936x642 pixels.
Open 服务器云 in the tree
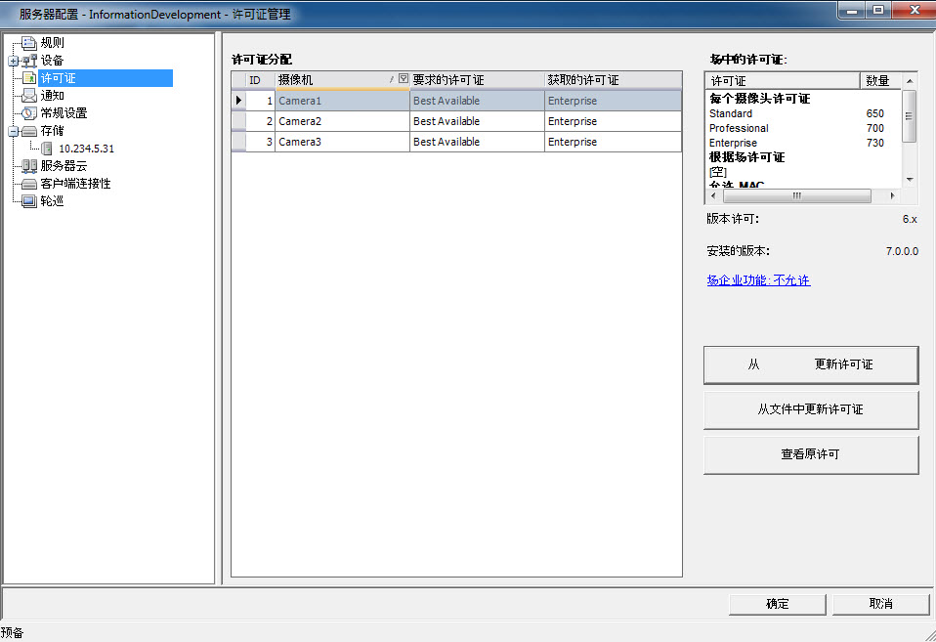(x=64, y=166)
